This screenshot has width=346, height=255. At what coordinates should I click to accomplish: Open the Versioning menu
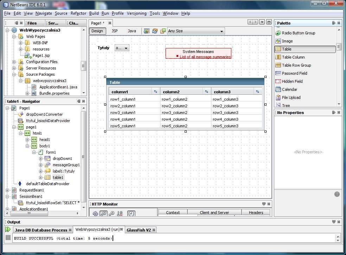click(x=136, y=13)
